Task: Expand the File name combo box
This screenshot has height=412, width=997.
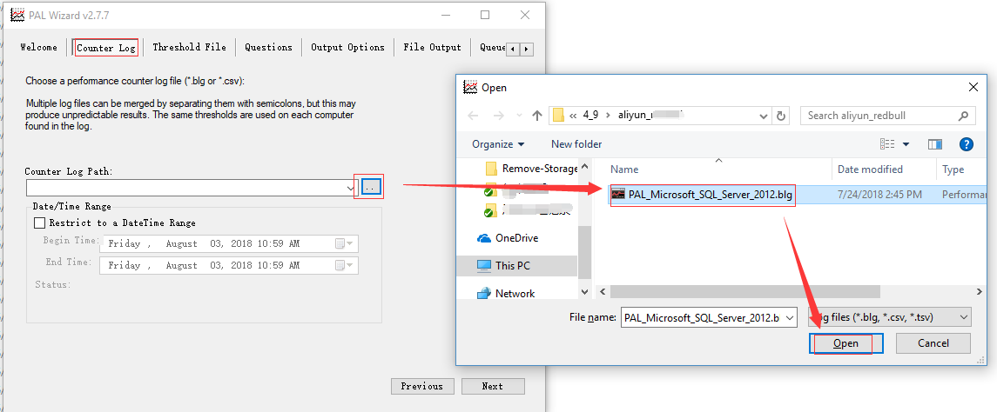Action: click(x=790, y=318)
